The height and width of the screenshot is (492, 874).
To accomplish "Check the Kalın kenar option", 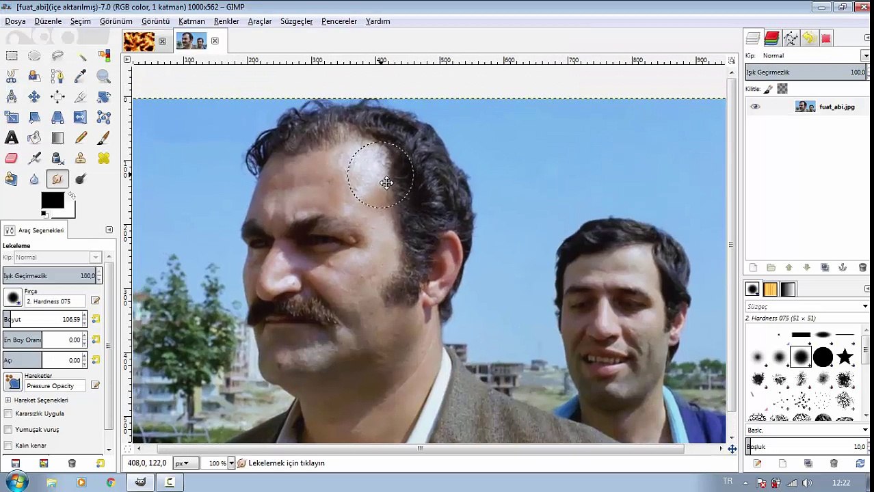I will point(8,446).
